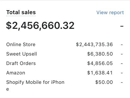Select the Draft Orders row label

click(21, 63)
